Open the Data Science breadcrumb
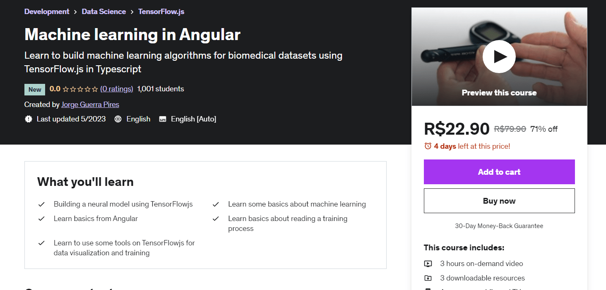The image size is (606, 290). pos(104,12)
